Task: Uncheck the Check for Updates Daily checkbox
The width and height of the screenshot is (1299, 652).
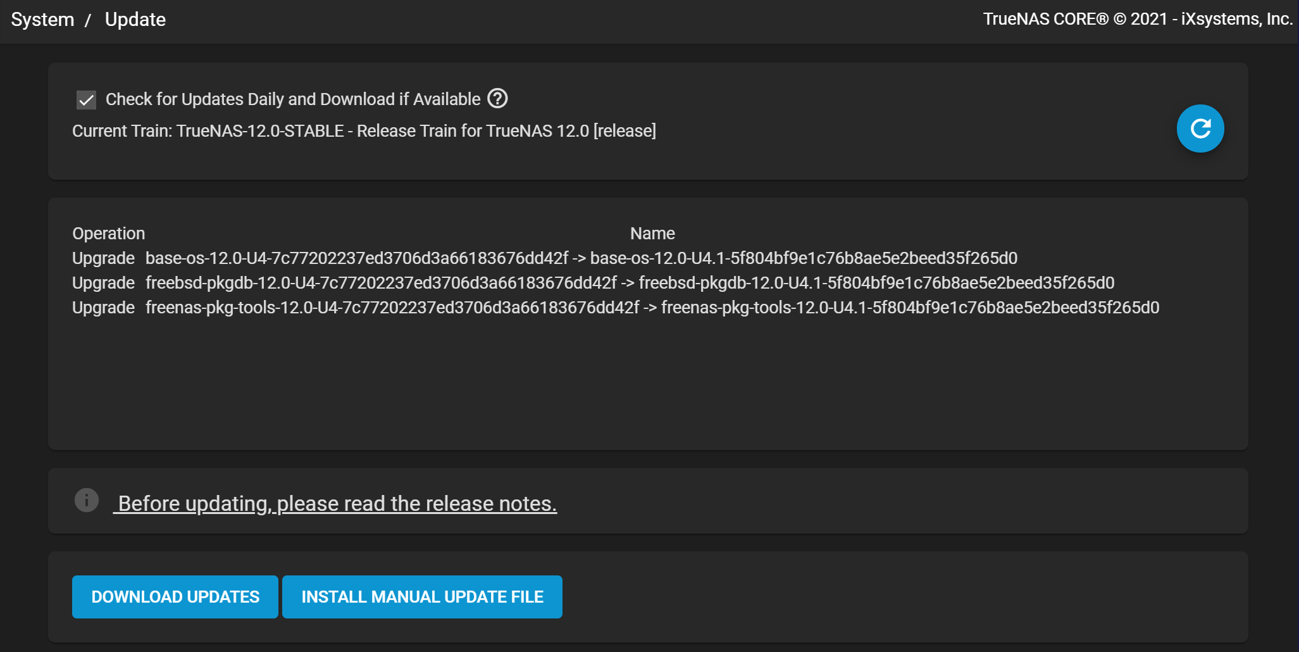Action: (86, 99)
